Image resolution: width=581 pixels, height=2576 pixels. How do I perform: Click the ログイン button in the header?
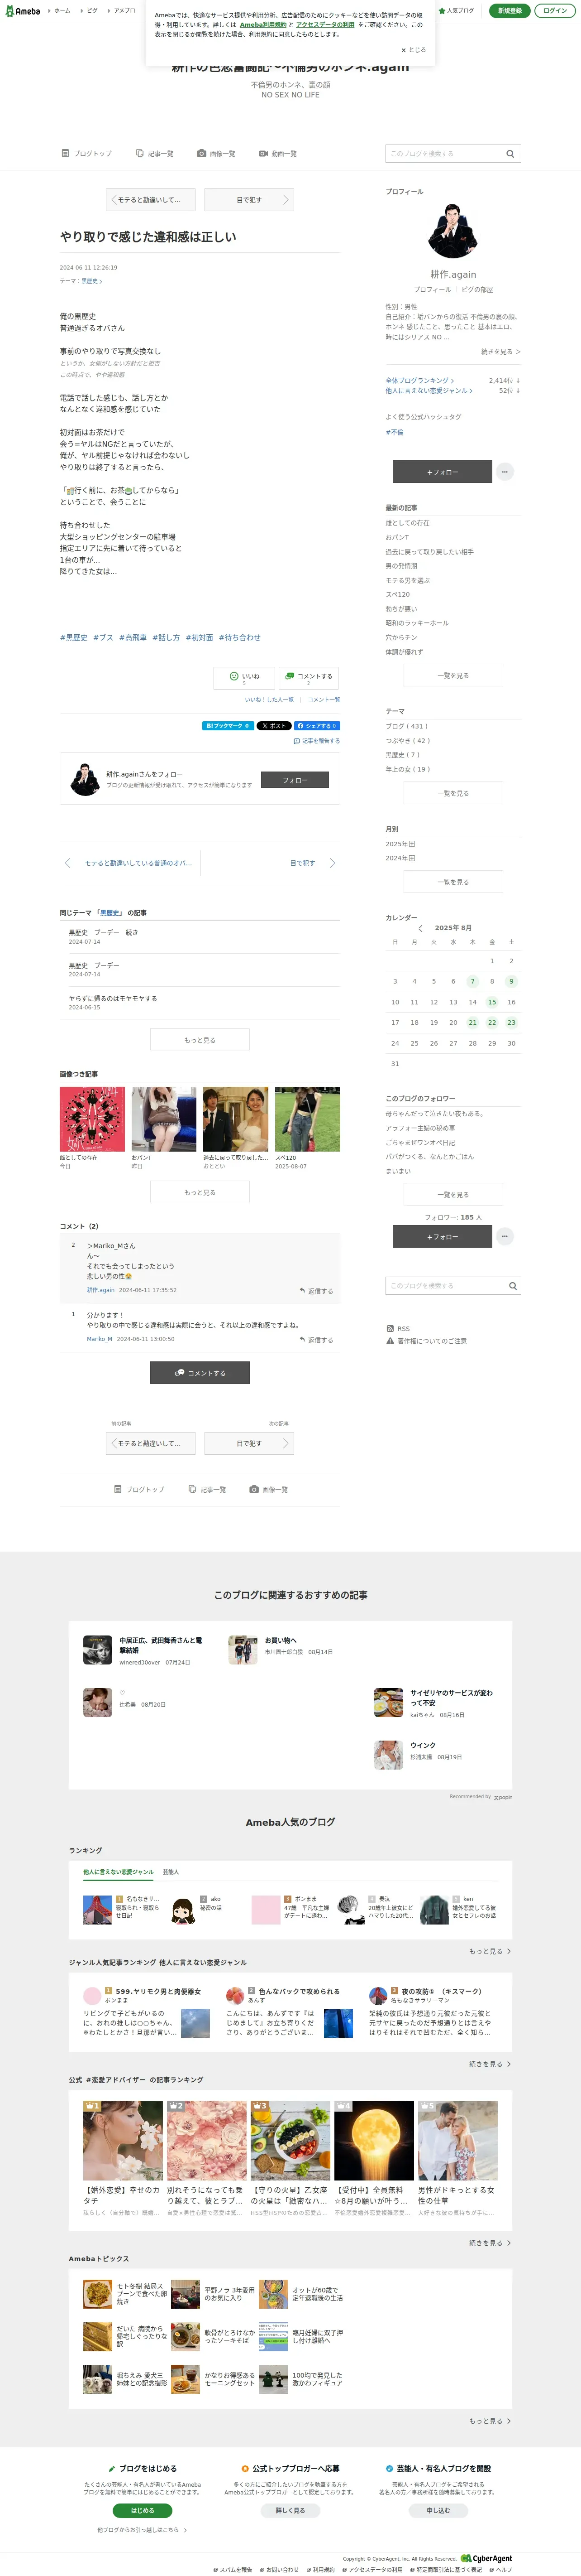(555, 10)
